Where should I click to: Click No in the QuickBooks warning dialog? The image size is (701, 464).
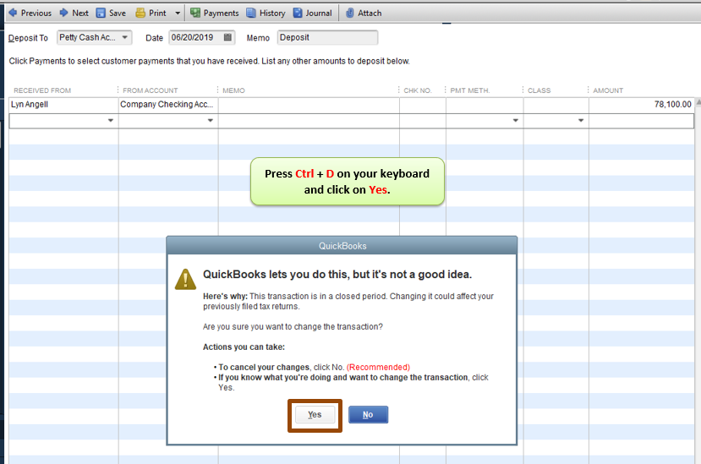(368, 415)
